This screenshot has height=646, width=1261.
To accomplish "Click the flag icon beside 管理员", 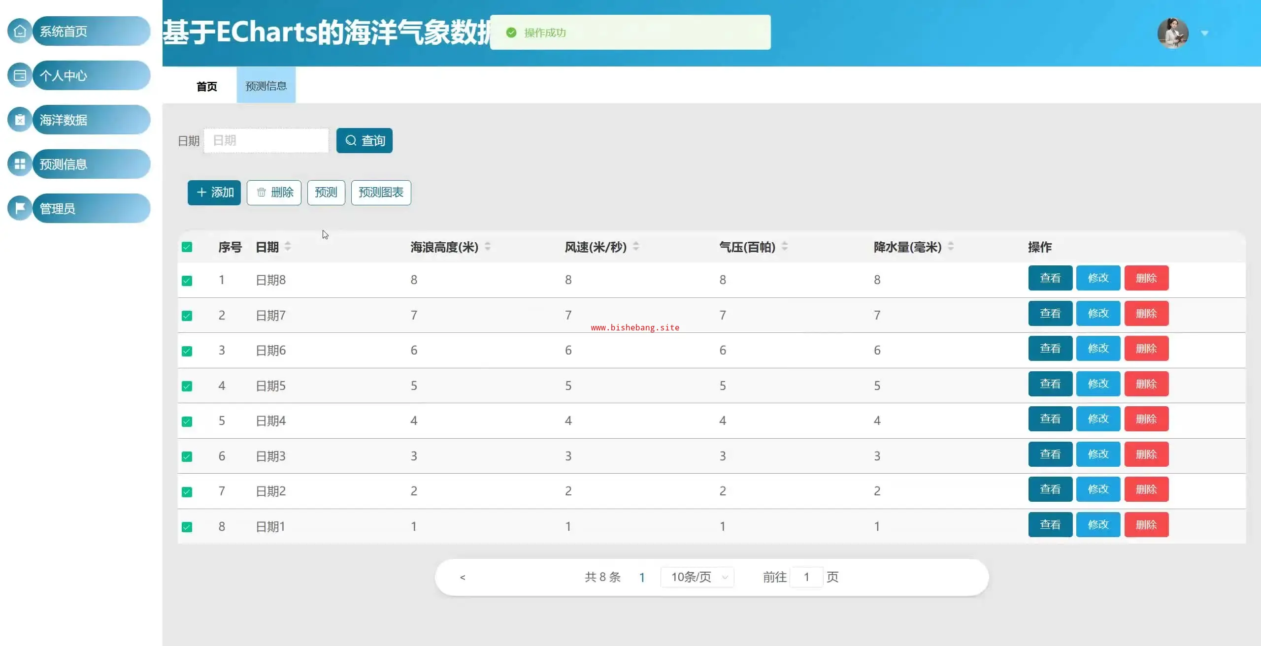I will (20, 208).
